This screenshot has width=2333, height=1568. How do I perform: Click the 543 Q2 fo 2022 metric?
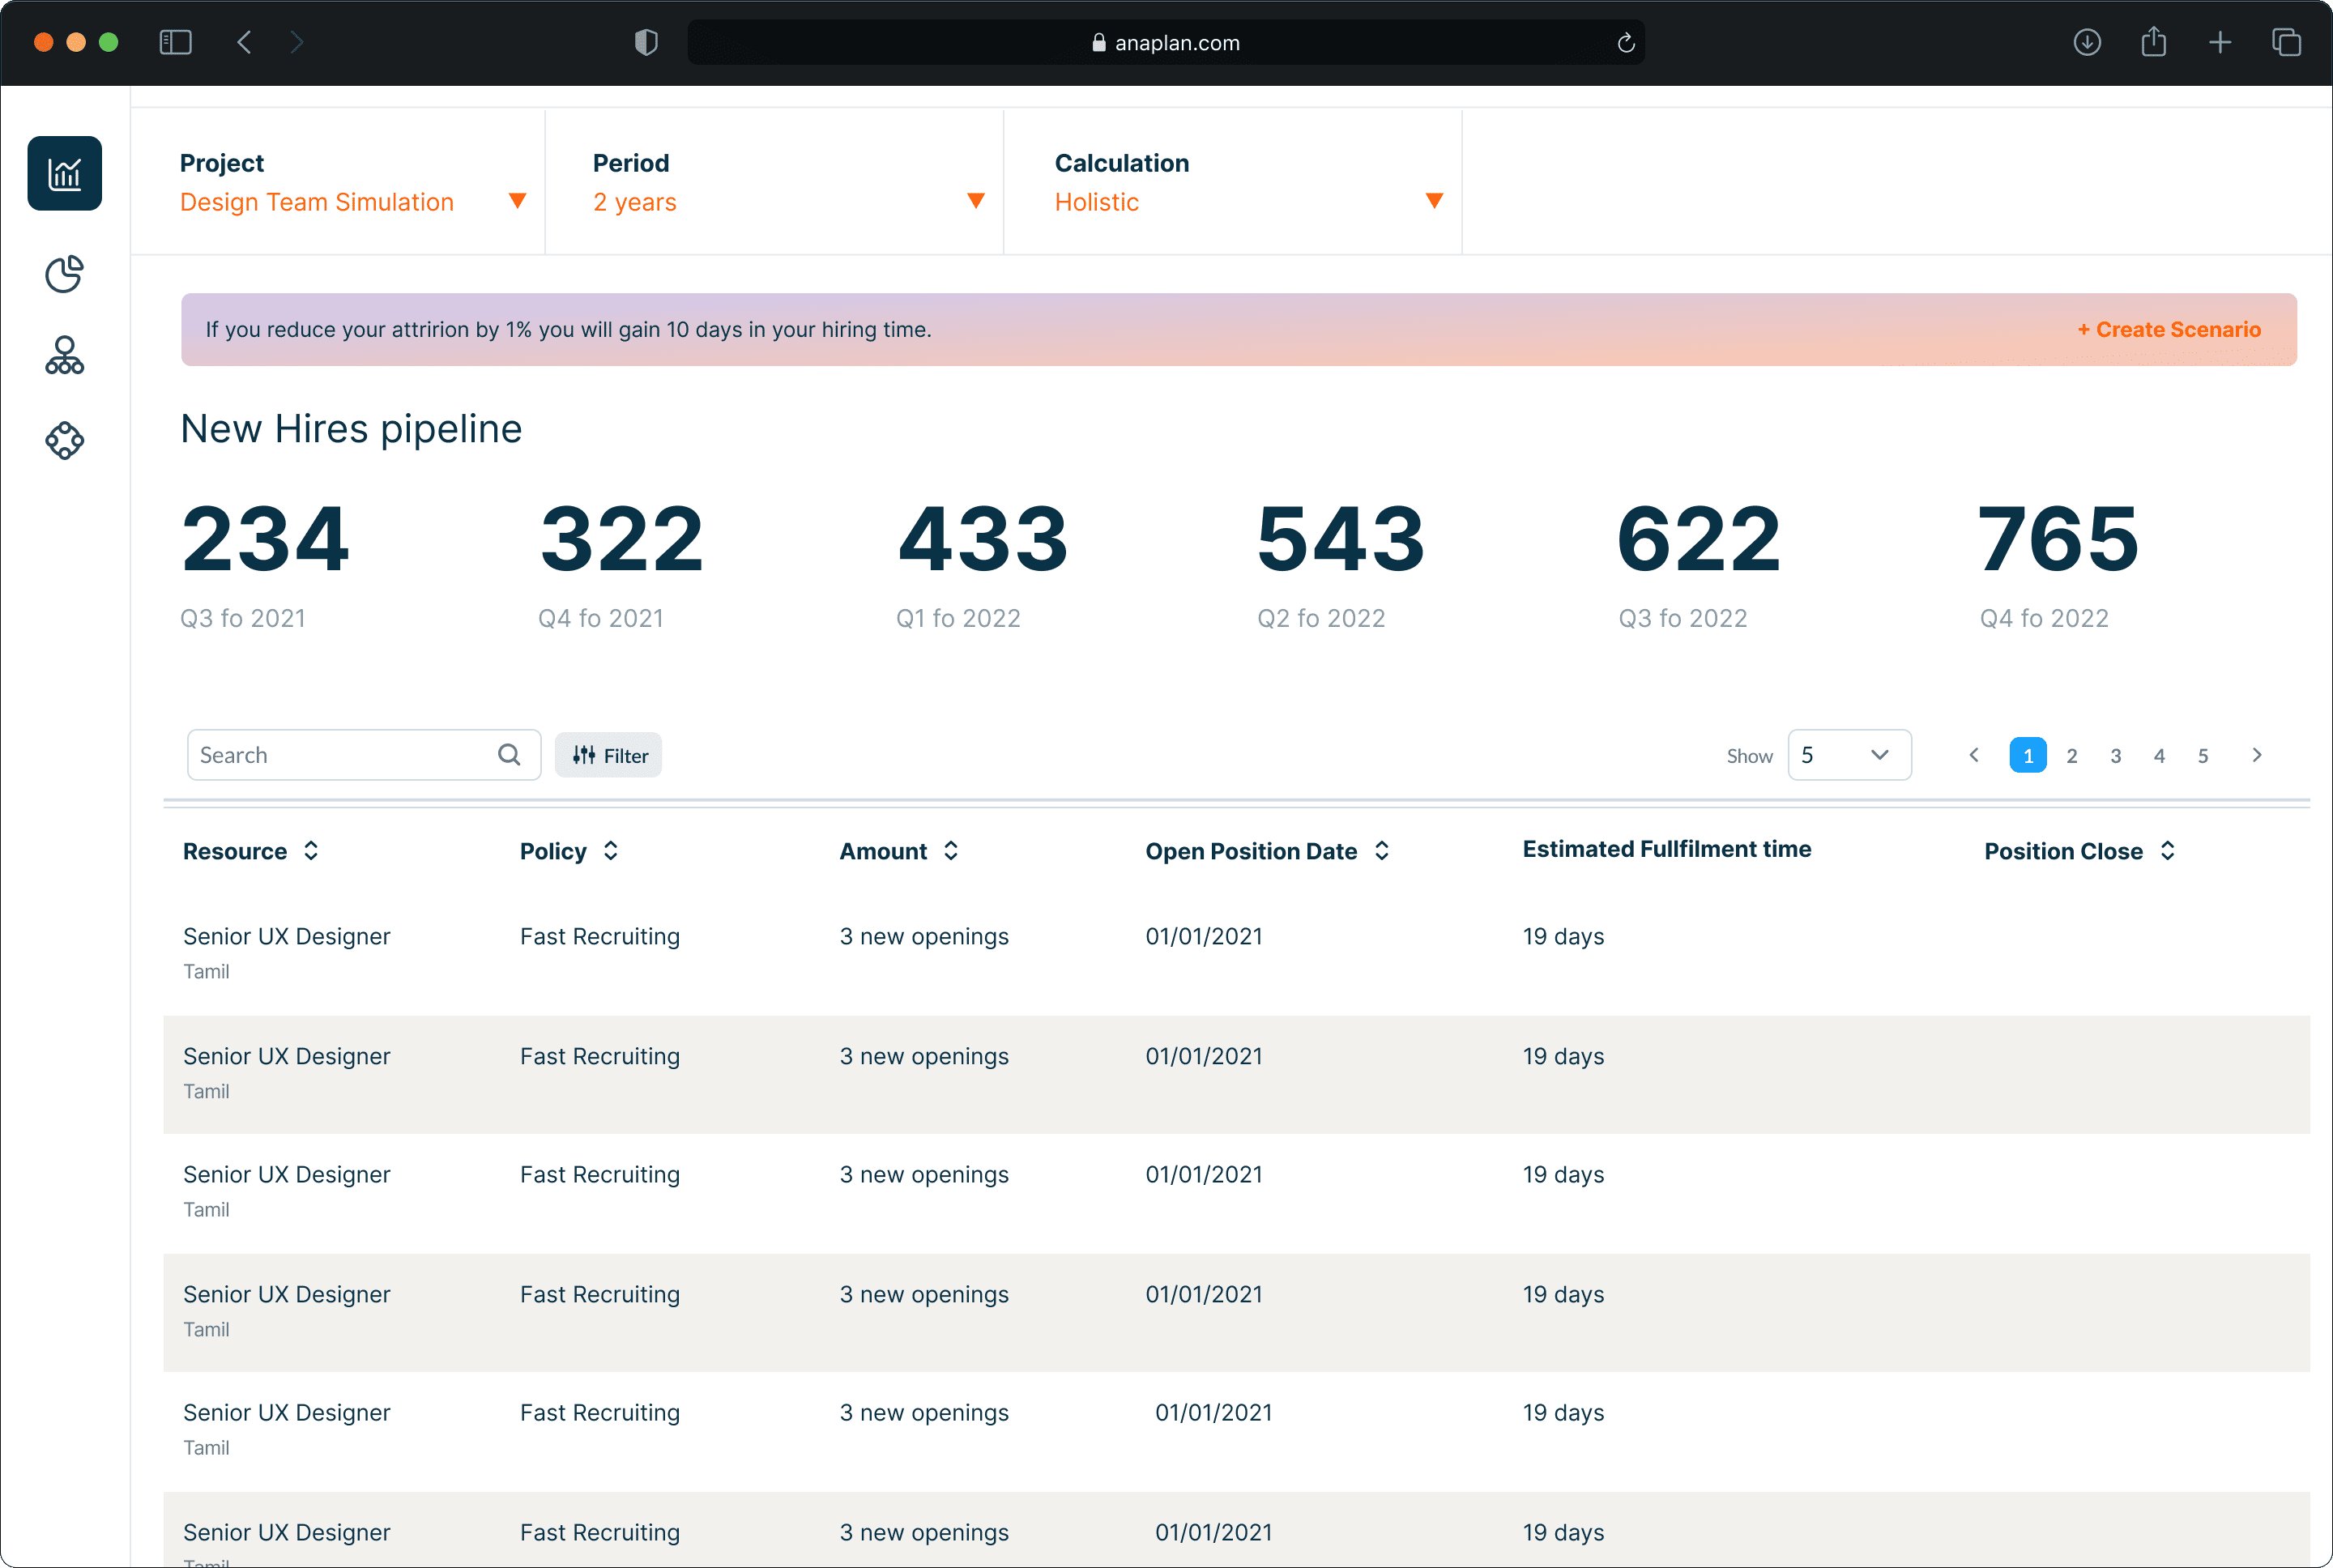tap(1341, 566)
